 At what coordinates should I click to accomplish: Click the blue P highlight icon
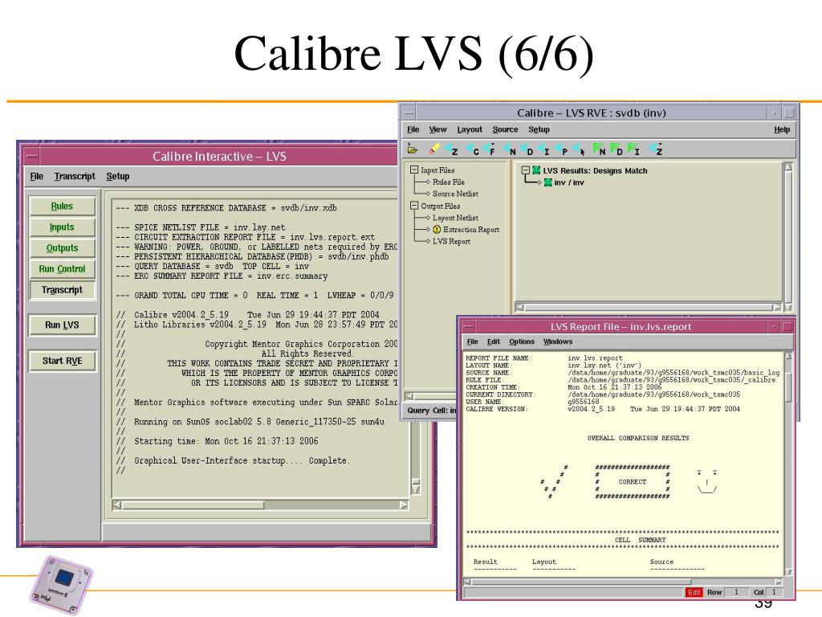point(561,150)
